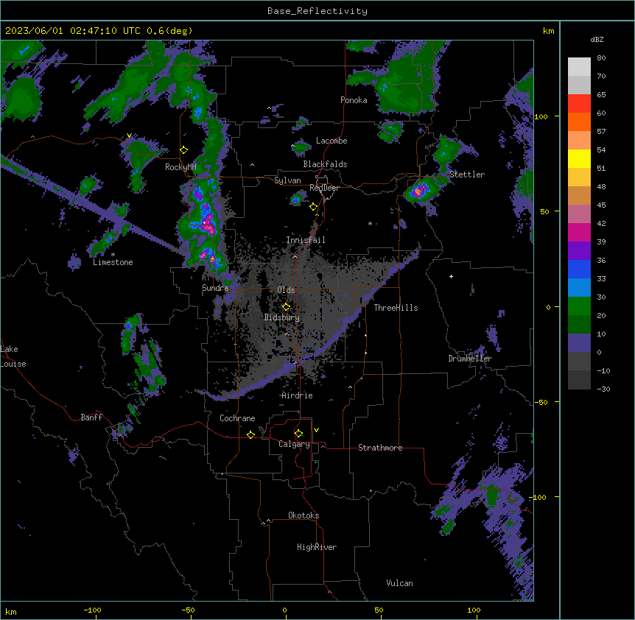Click the Stettler city label

[x=467, y=175]
